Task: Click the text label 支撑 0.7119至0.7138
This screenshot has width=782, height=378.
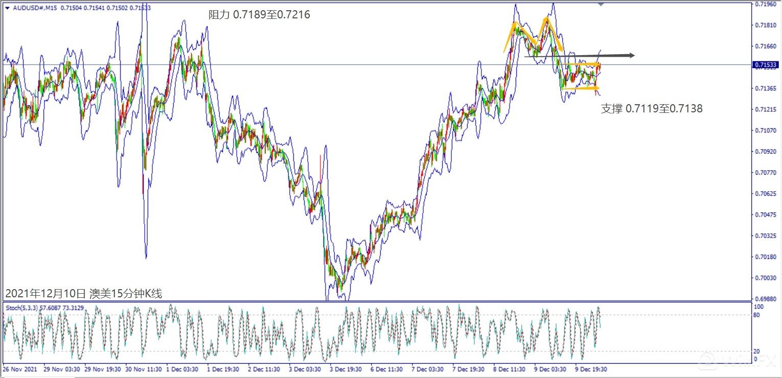Action: (652, 108)
